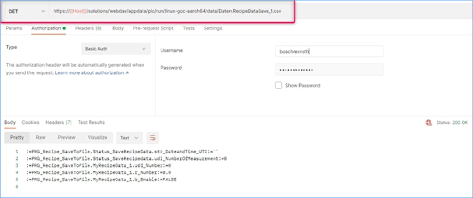Follow the Learn more about authorization link

click(x=92, y=73)
